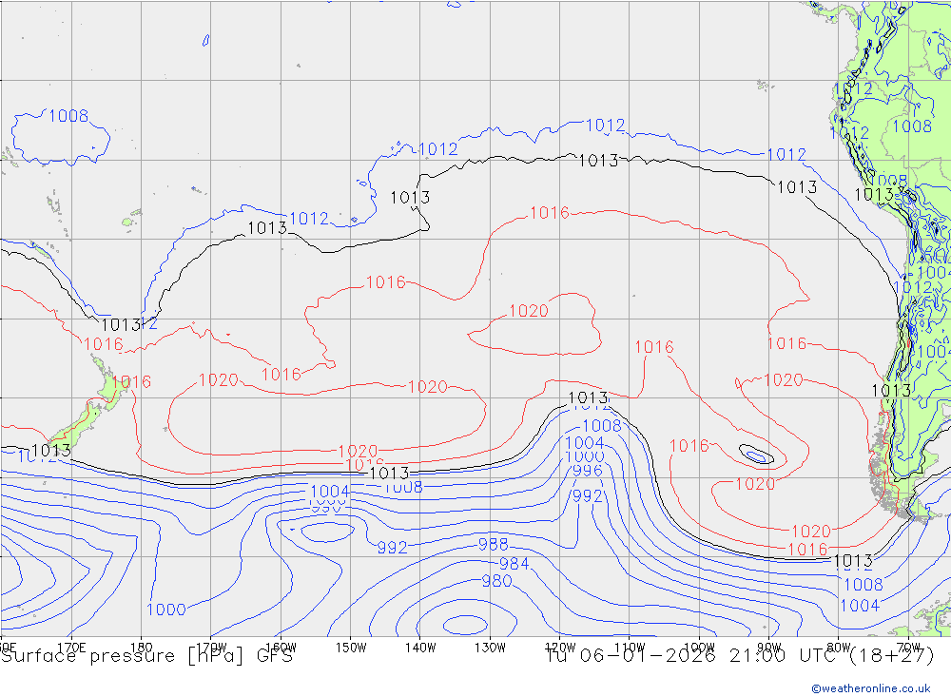Click the 150W longitude axis label
Screen dimensions: 951x697
point(351,648)
